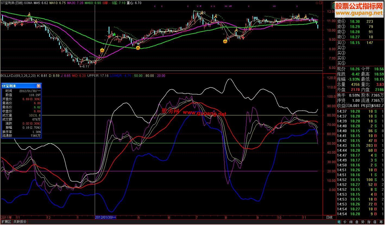Click the 今开 10.56 opening price value
The width and height of the screenshot is (385, 225).
[x=379, y=69]
